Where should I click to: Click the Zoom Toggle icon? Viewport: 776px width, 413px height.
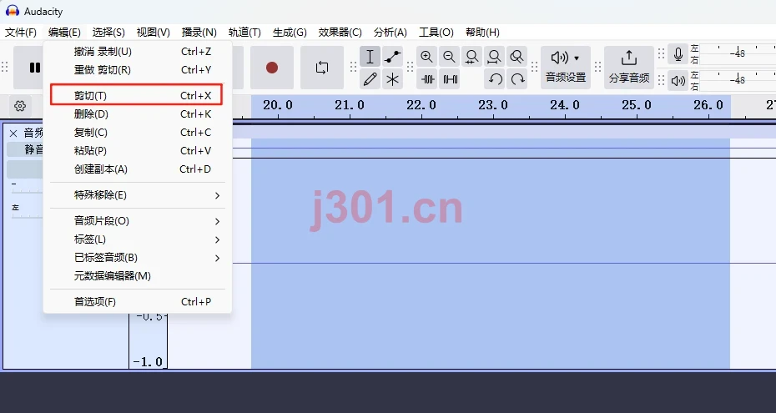pyautogui.click(x=516, y=57)
